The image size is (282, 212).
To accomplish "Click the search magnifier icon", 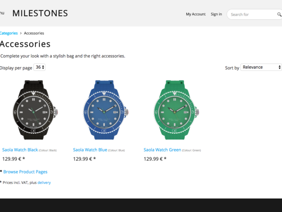I will pos(279,14).
